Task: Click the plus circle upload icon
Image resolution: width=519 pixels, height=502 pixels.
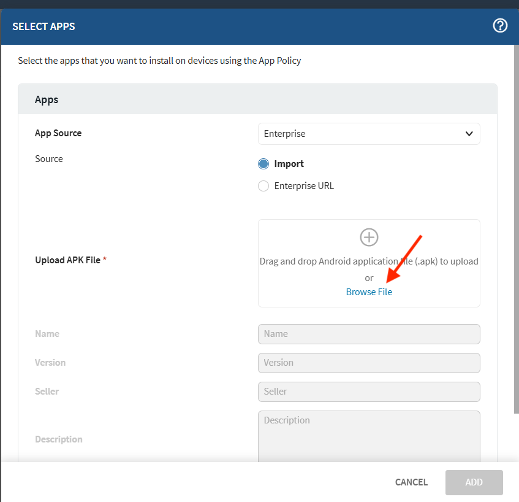Action: (x=369, y=237)
